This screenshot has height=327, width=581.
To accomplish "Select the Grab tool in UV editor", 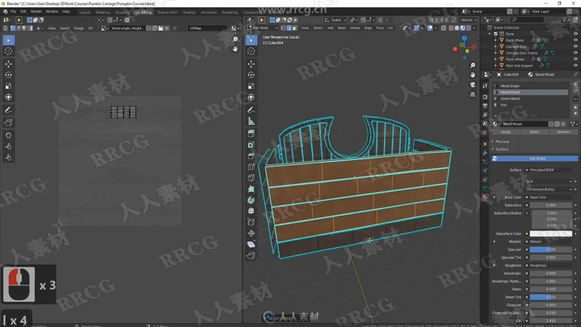I will 8,135.
